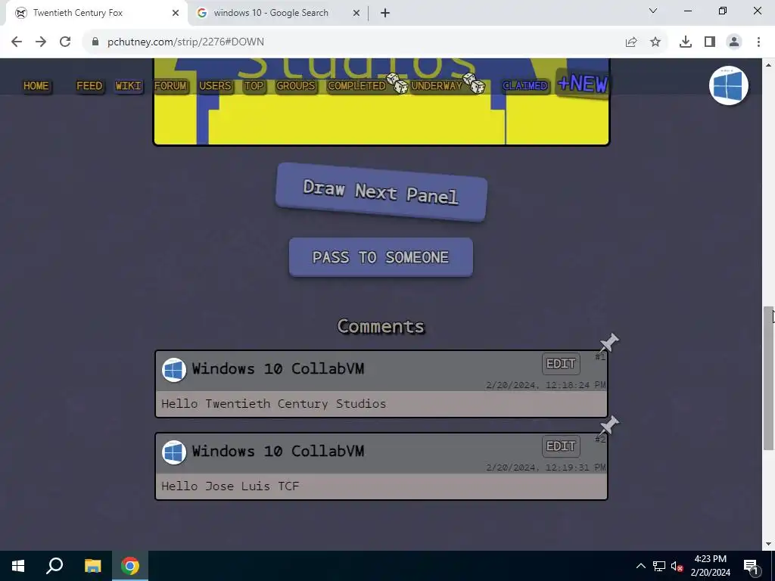Screen dimensions: 775x581
Task: Open Windows 10 CollabVM profile from first comment
Action: [x=278, y=368]
